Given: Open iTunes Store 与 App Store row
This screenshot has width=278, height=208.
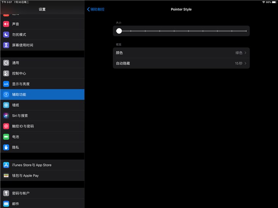Looking at the screenshot, I should pyautogui.click(x=42, y=165).
